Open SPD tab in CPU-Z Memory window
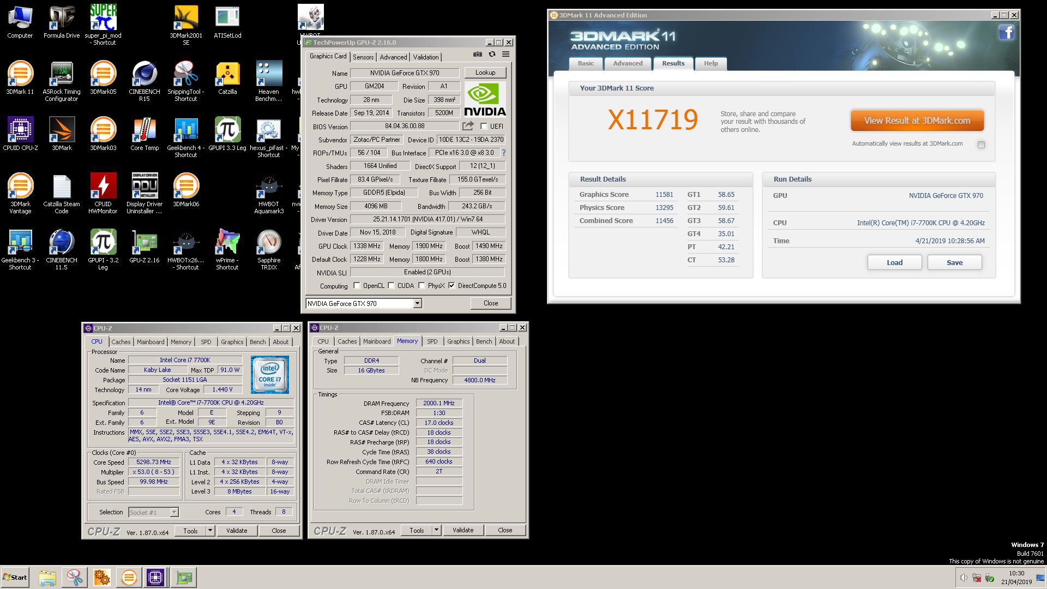1047x589 pixels. click(432, 341)
